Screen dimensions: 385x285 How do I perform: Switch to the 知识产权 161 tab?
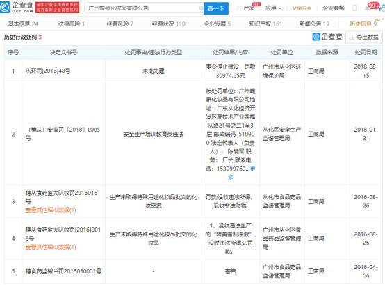265,24
